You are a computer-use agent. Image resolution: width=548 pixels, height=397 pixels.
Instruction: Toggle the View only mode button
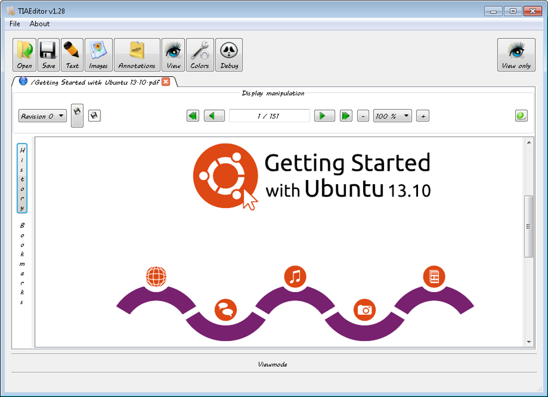click(x=516, y=55)
